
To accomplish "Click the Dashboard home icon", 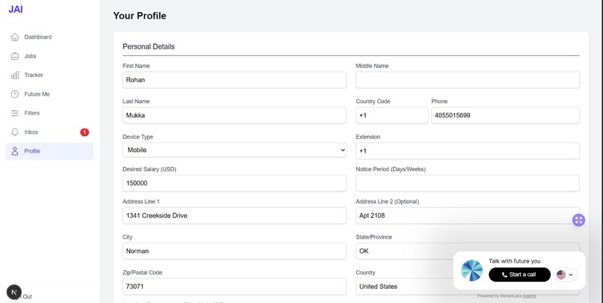I will (x=15, y=37).
